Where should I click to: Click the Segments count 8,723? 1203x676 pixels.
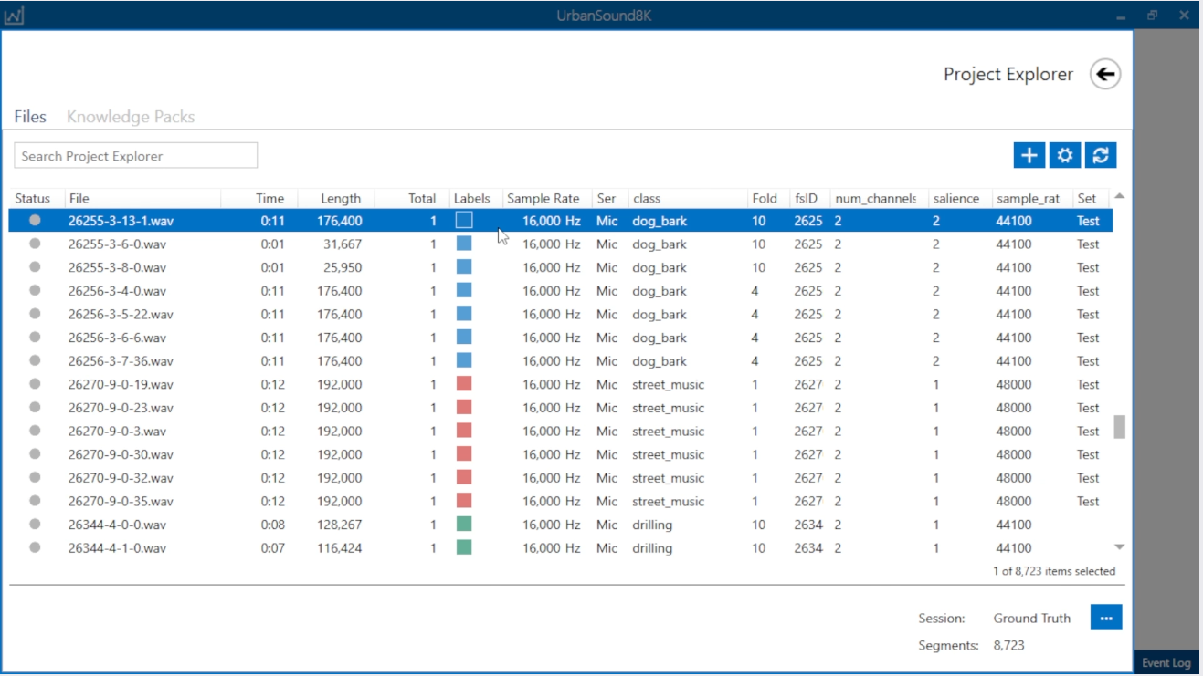1009,645
